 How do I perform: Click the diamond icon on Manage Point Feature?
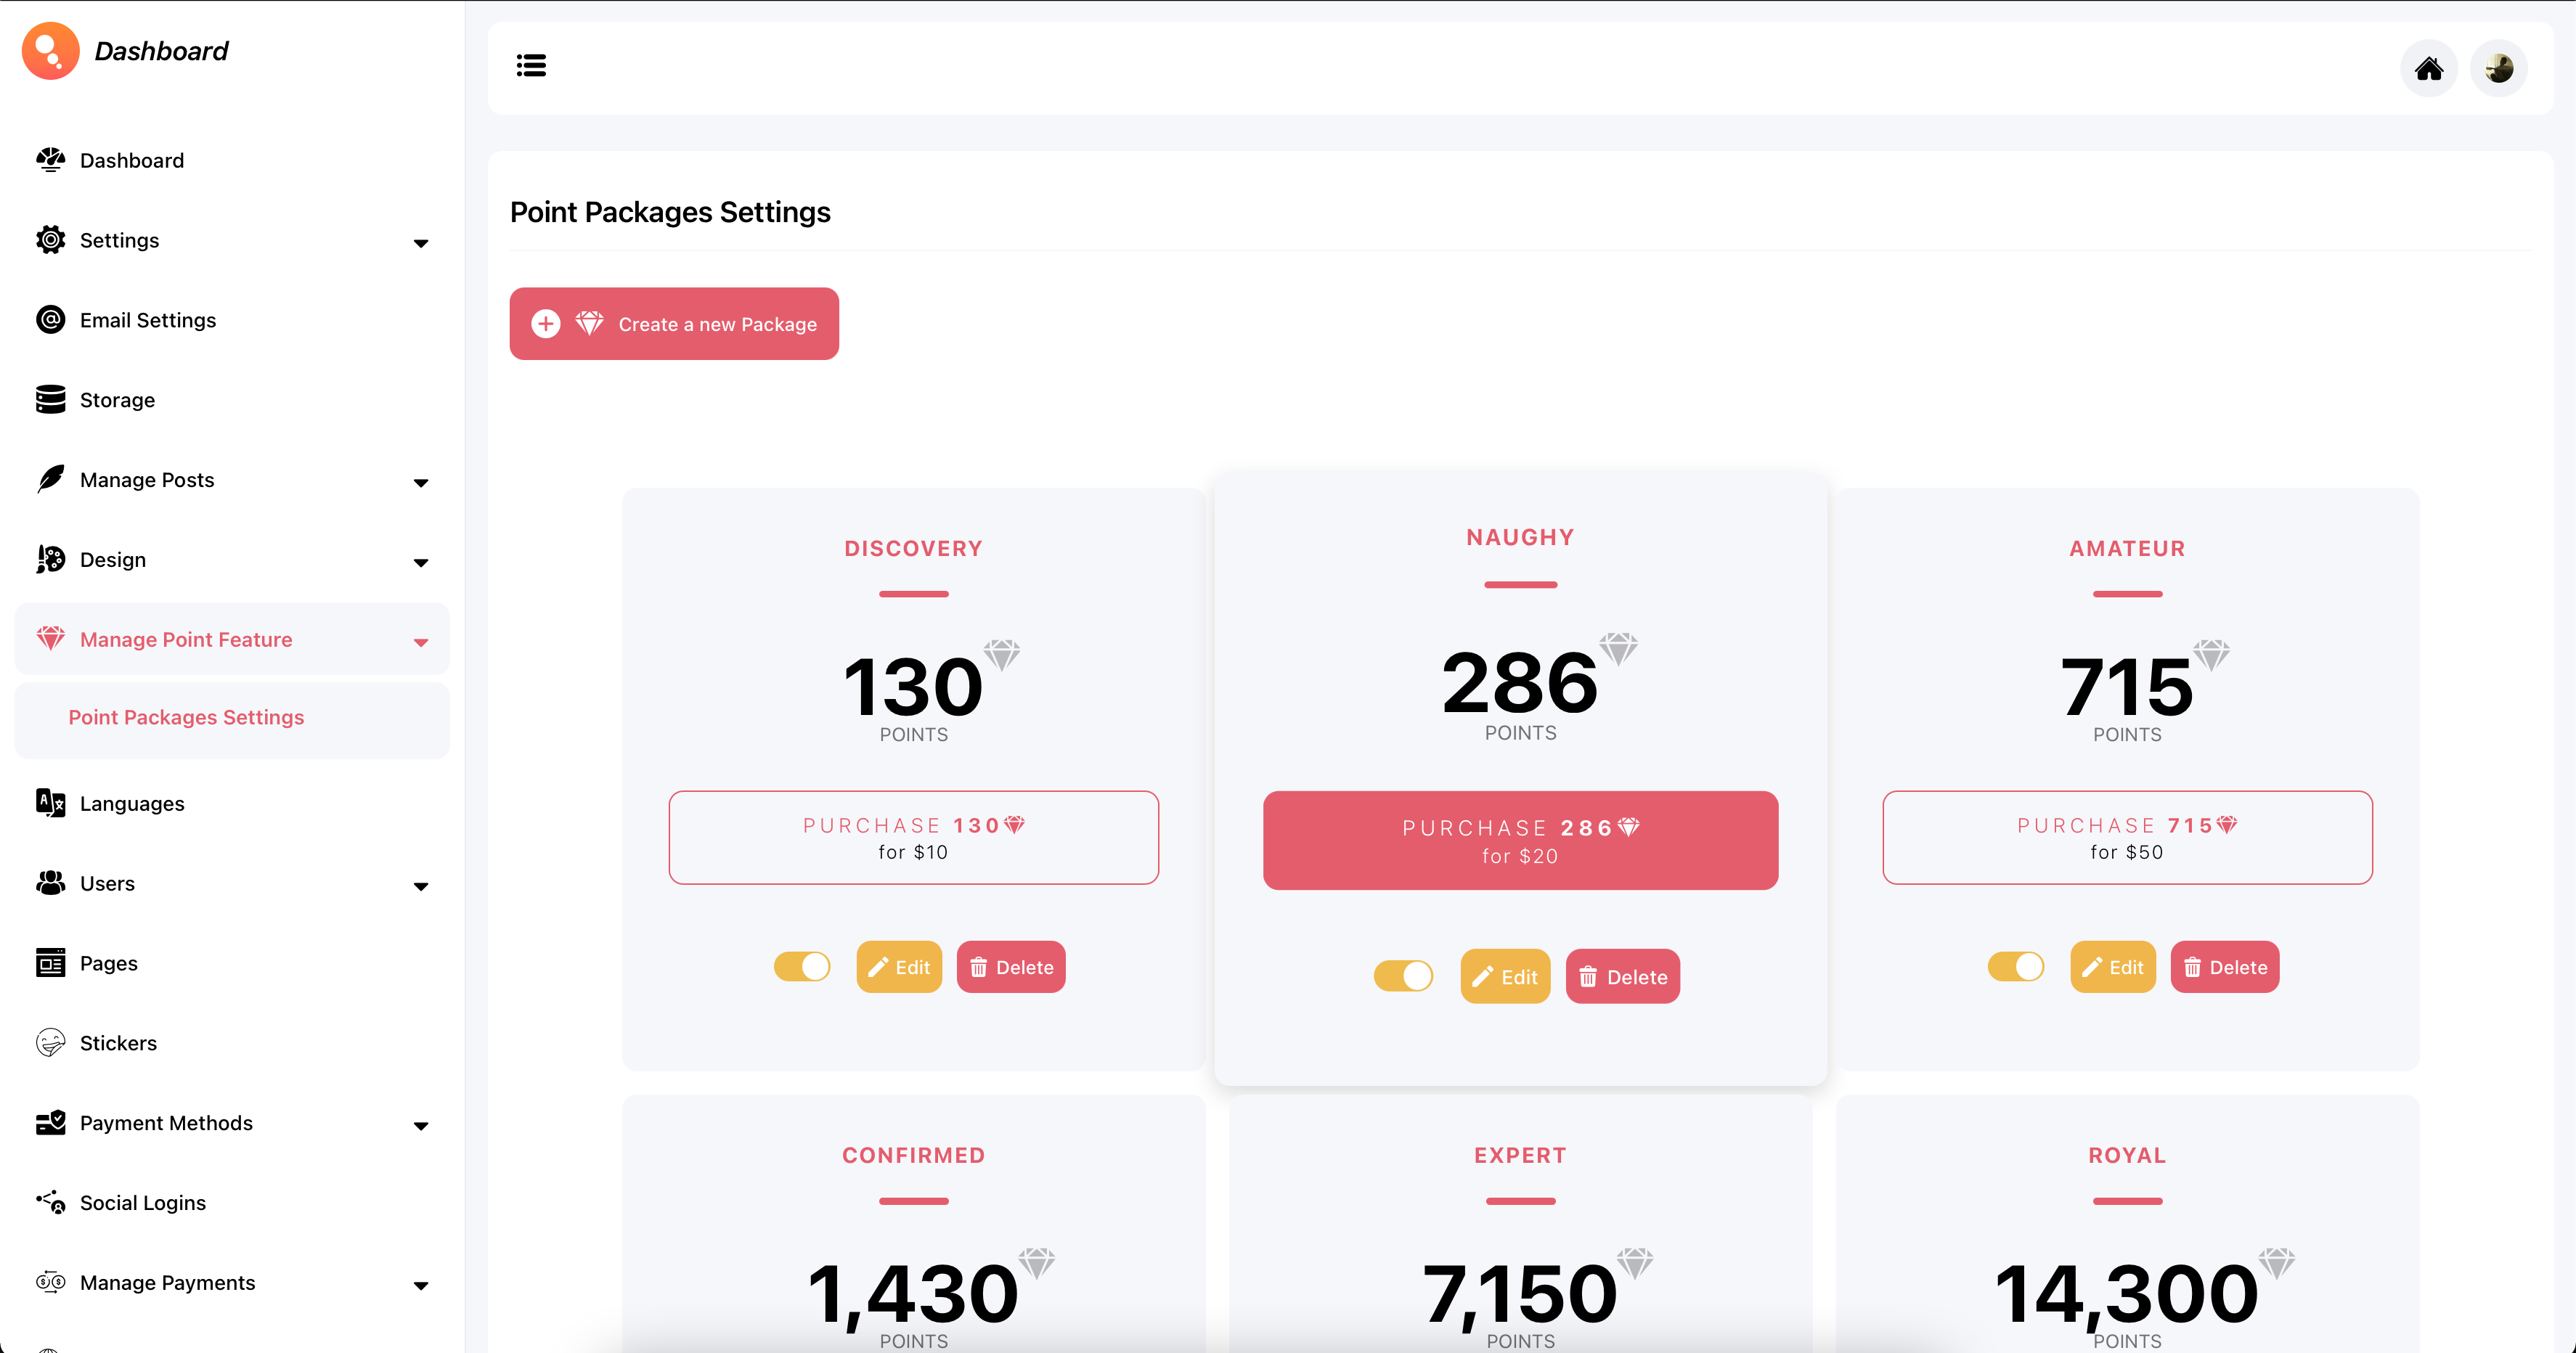point(50,639)
